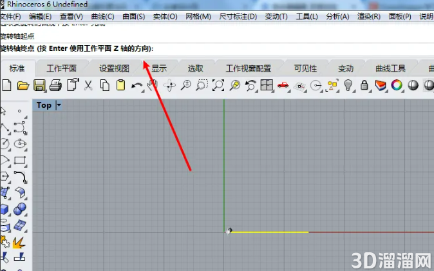This screenshot has height=271, width=434.
Task: Select the split tool icon
Action: (x=20, y=257)
